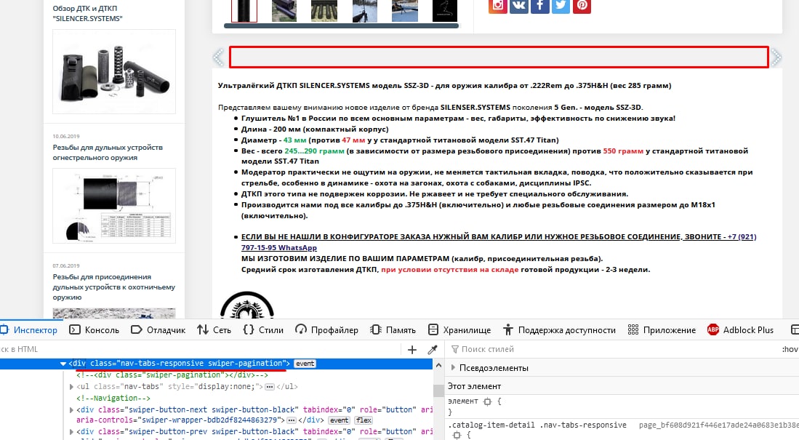This screenshot has height=440, width=799.
Task: Click the swiper previous arrow left of the tab strip
Action: [x=219, y=57]
